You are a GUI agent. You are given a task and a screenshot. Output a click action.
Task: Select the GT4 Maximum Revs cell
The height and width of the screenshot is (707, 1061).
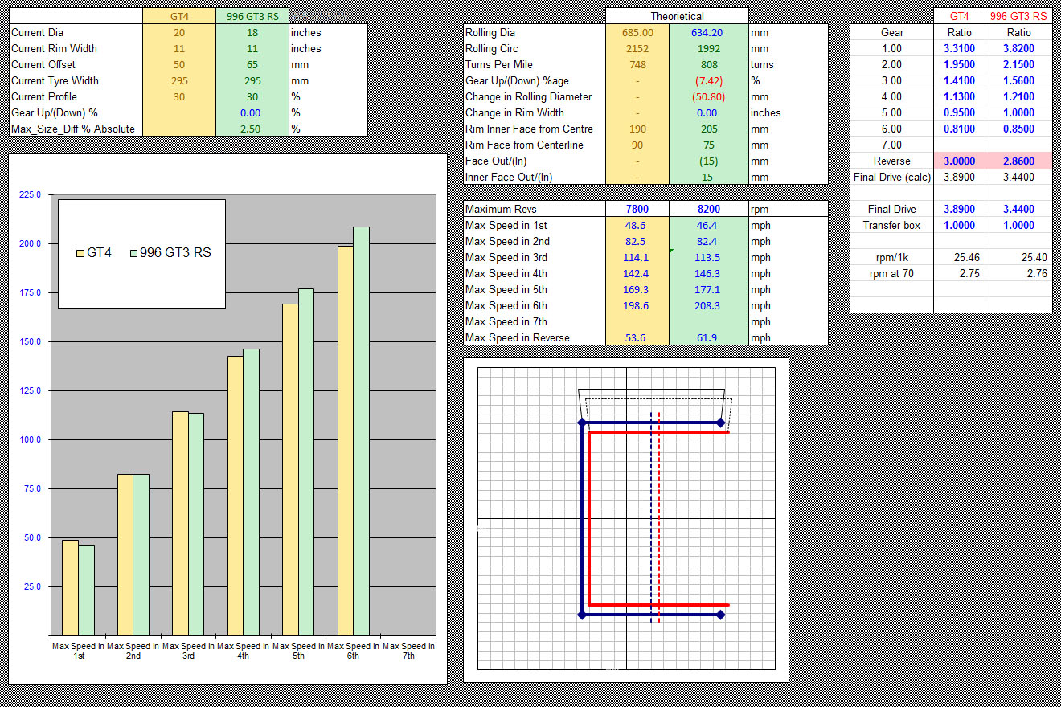pos(636,210)
